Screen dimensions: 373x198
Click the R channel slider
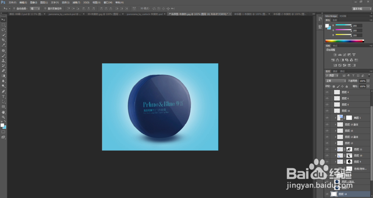(344, 25)
